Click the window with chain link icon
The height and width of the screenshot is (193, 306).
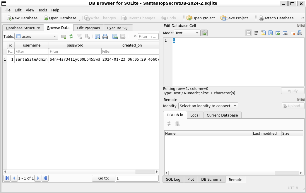[285, 33]
